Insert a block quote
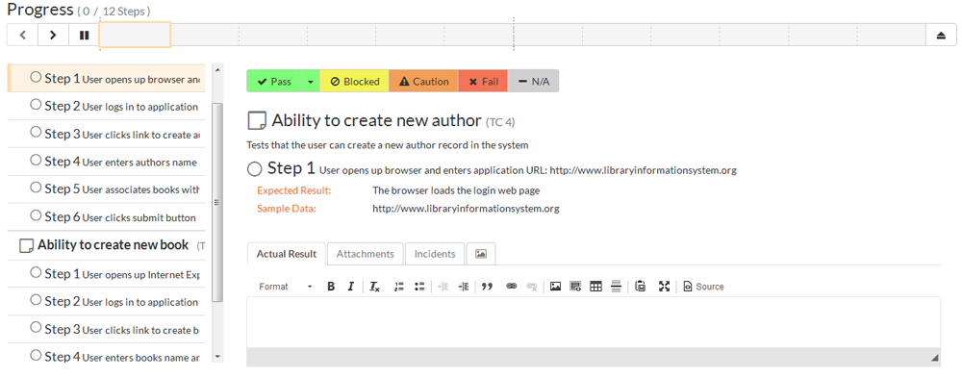The image size is (962, 377). tap(487, 287)
